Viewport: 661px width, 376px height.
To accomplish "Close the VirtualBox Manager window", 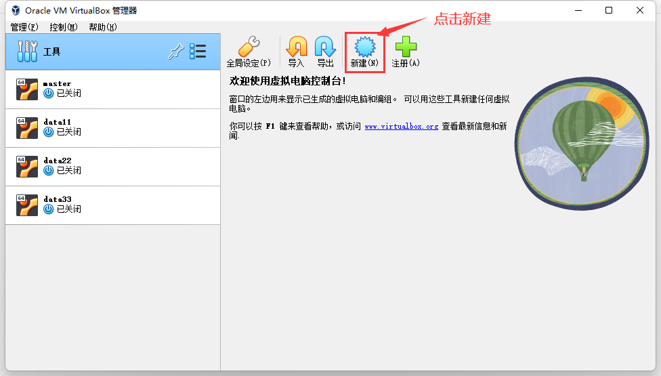I will pos(640,10).
